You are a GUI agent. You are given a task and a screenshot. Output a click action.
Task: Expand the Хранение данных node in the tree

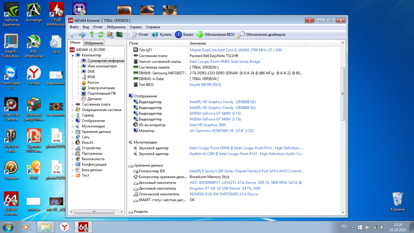[x=73, y=132]
